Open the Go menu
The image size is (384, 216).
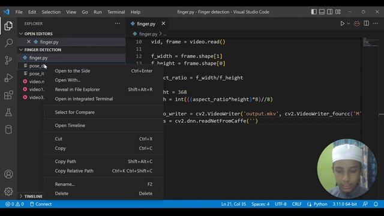tap(85, 12)
